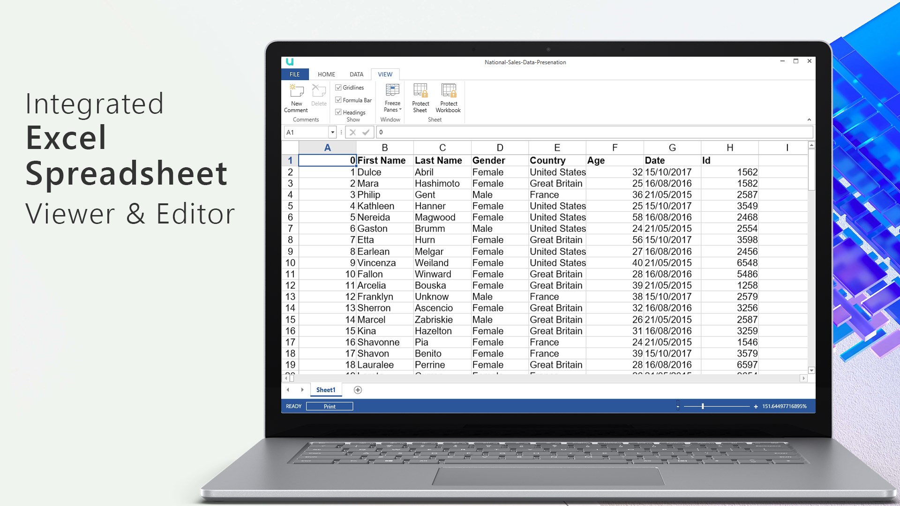Click the formula bar confirm checkmark
The width and height of the screenshot is (900, 506).
(x=366, y=133)
